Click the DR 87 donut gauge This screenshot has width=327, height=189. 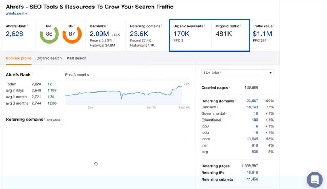pos(72,34)
